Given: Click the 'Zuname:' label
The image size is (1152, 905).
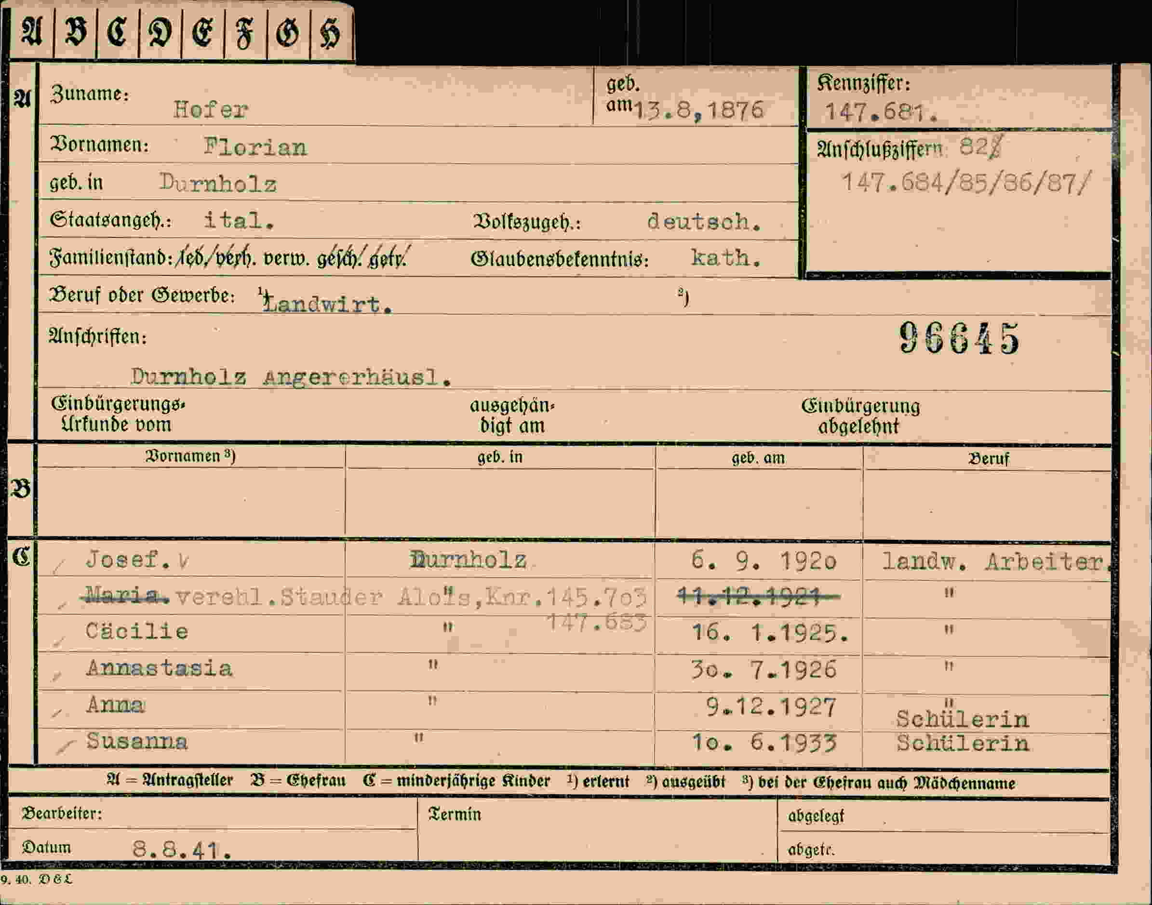Looking at the screenshot, I should 90,94.
